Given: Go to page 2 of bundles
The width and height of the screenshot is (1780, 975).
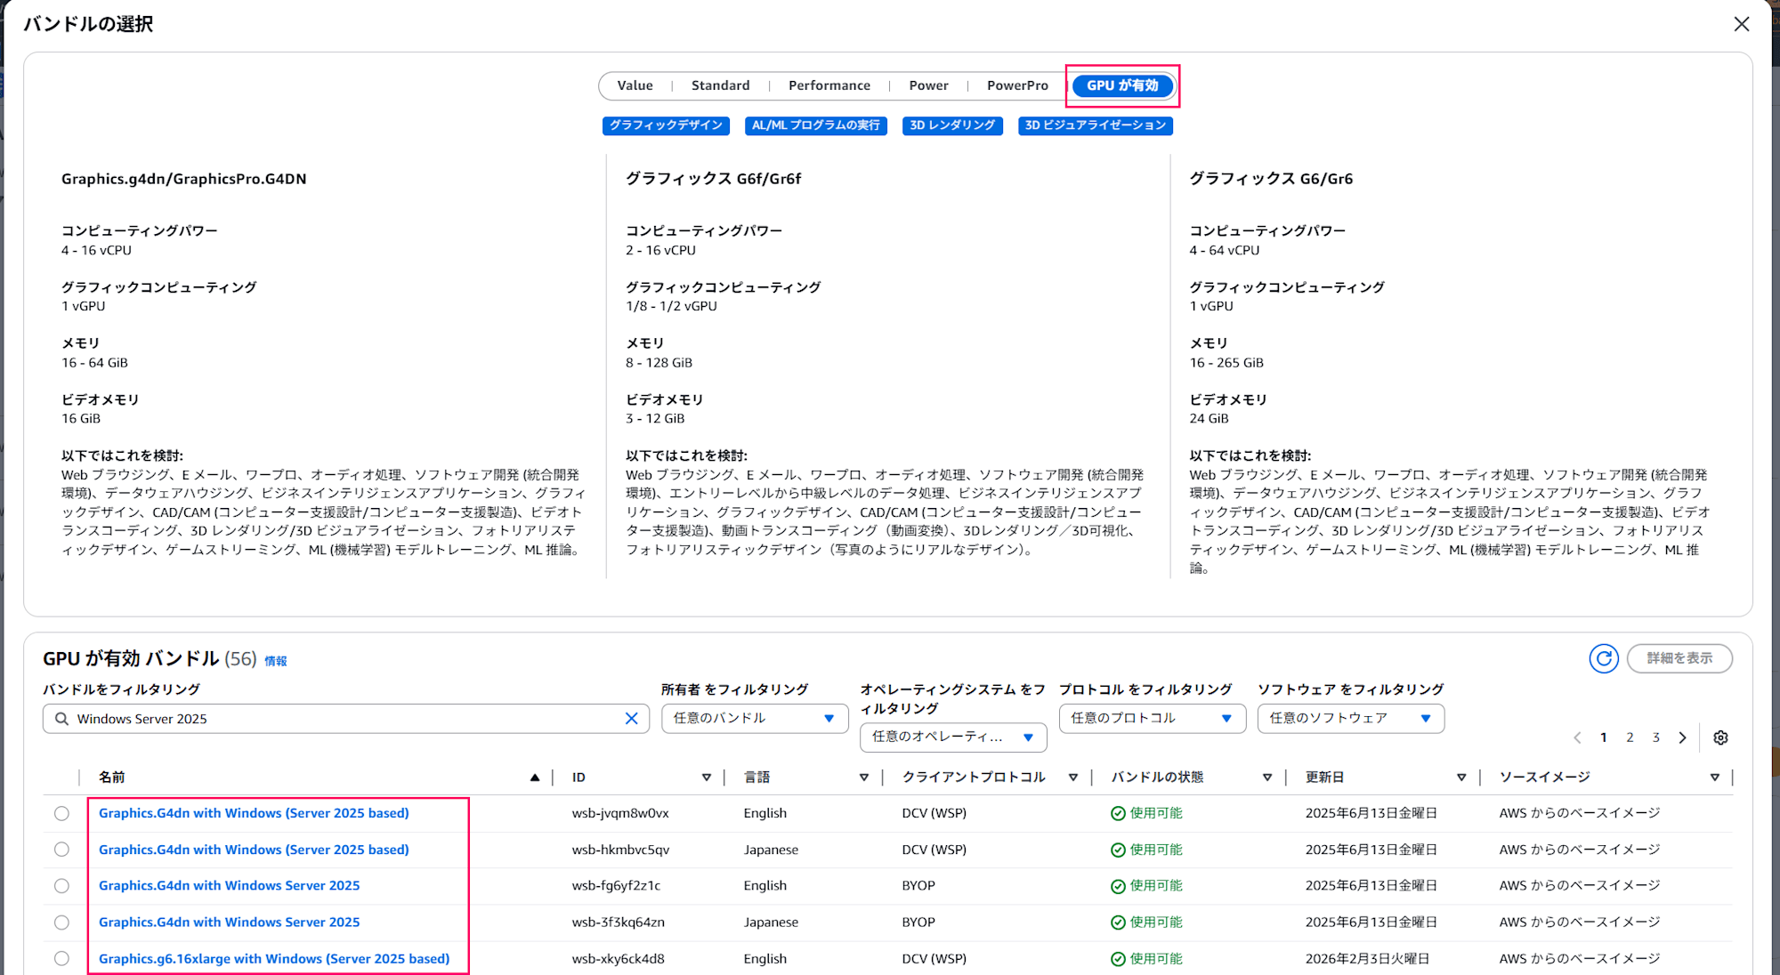Looking at the screenshot, I should pyautogui.click(x=1630, y=737).
